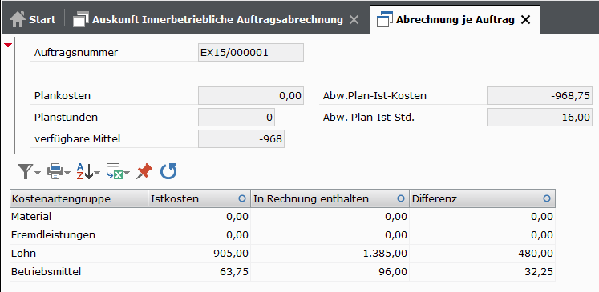Toggle the Differenz column circle marker
Viewport: 599px width, 292px height.
click(x=547, y=198)
